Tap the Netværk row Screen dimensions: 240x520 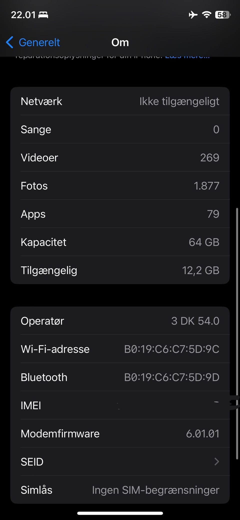point(120,101)
